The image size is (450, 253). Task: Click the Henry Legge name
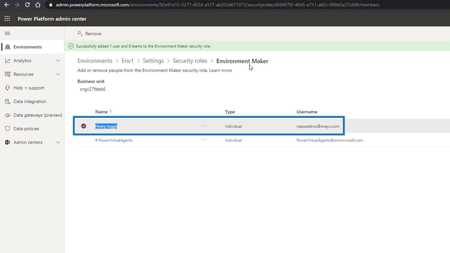(x=106, y=126)
